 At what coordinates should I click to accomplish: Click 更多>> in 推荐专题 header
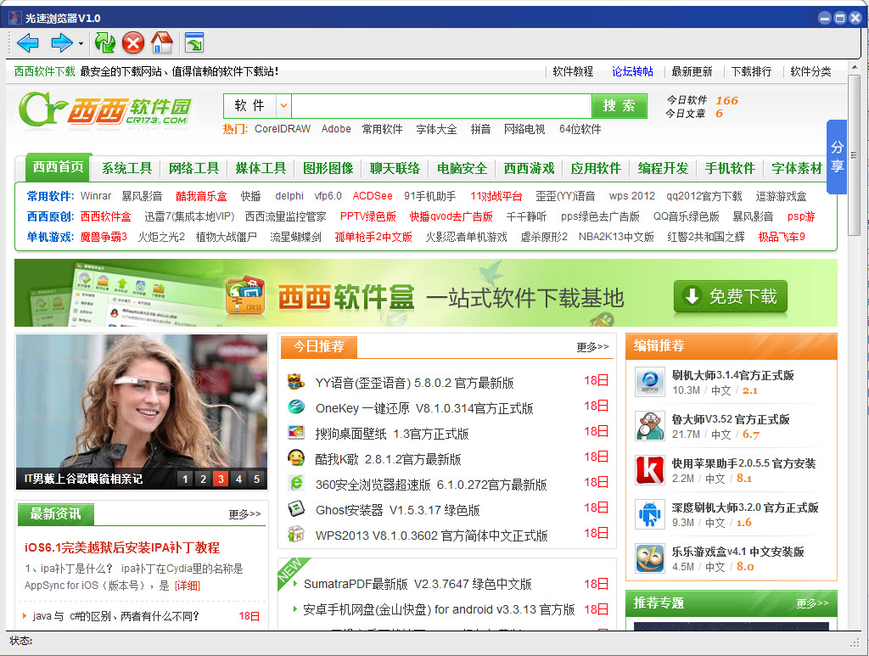coord(812,603)
